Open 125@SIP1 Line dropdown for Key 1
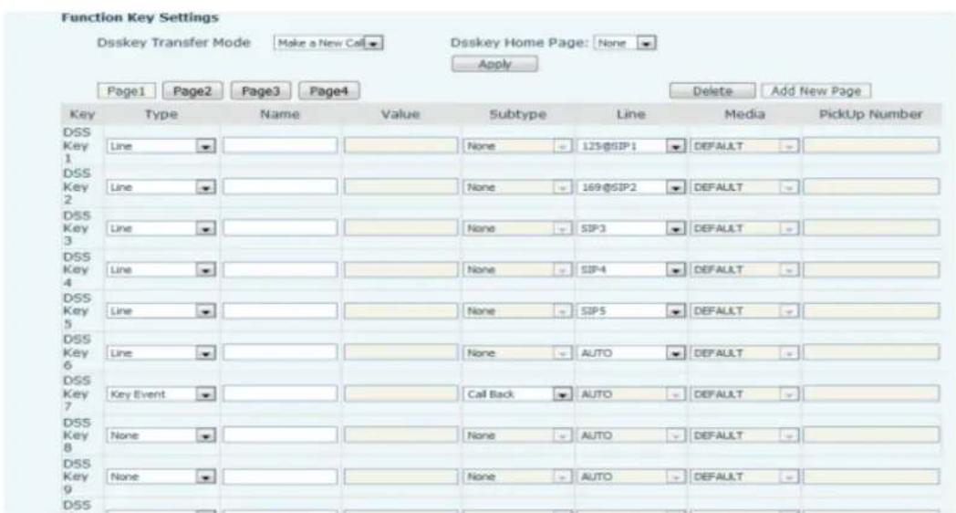This screenshot has height=513, width=956. click(631, 146)
